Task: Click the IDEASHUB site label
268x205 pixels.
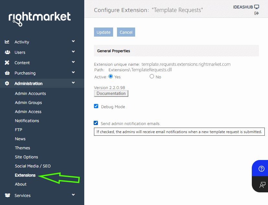Action: (x=243, y=7)
